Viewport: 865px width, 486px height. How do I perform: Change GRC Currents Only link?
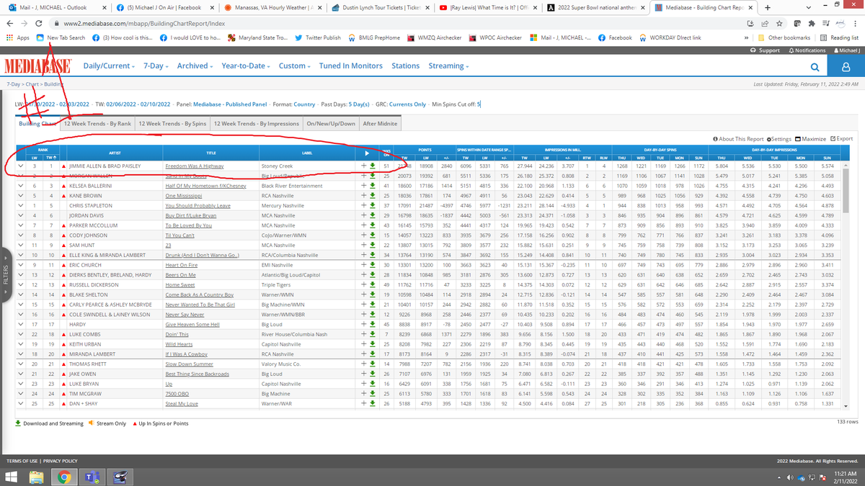coord(407,104)
